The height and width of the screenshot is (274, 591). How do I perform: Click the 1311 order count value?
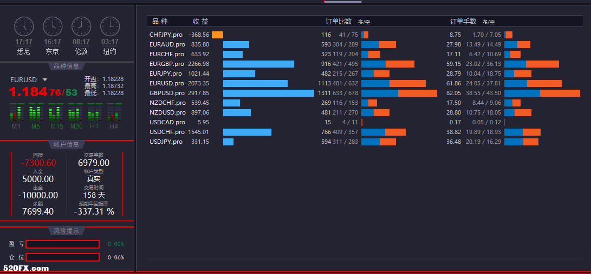point(324,93)
